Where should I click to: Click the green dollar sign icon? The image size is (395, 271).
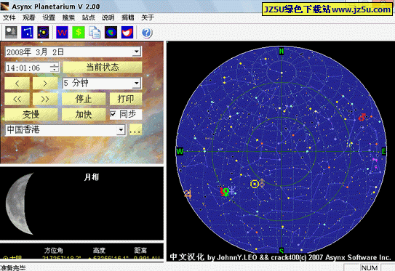pos(79,33)
